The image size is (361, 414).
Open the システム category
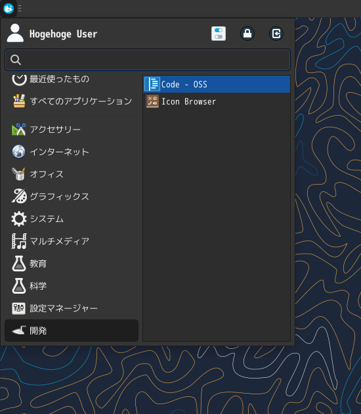point(72,219)
